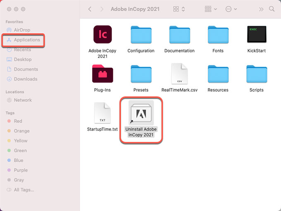Go back with the left arrow
The image size is (281, 211).
(90, 9)
